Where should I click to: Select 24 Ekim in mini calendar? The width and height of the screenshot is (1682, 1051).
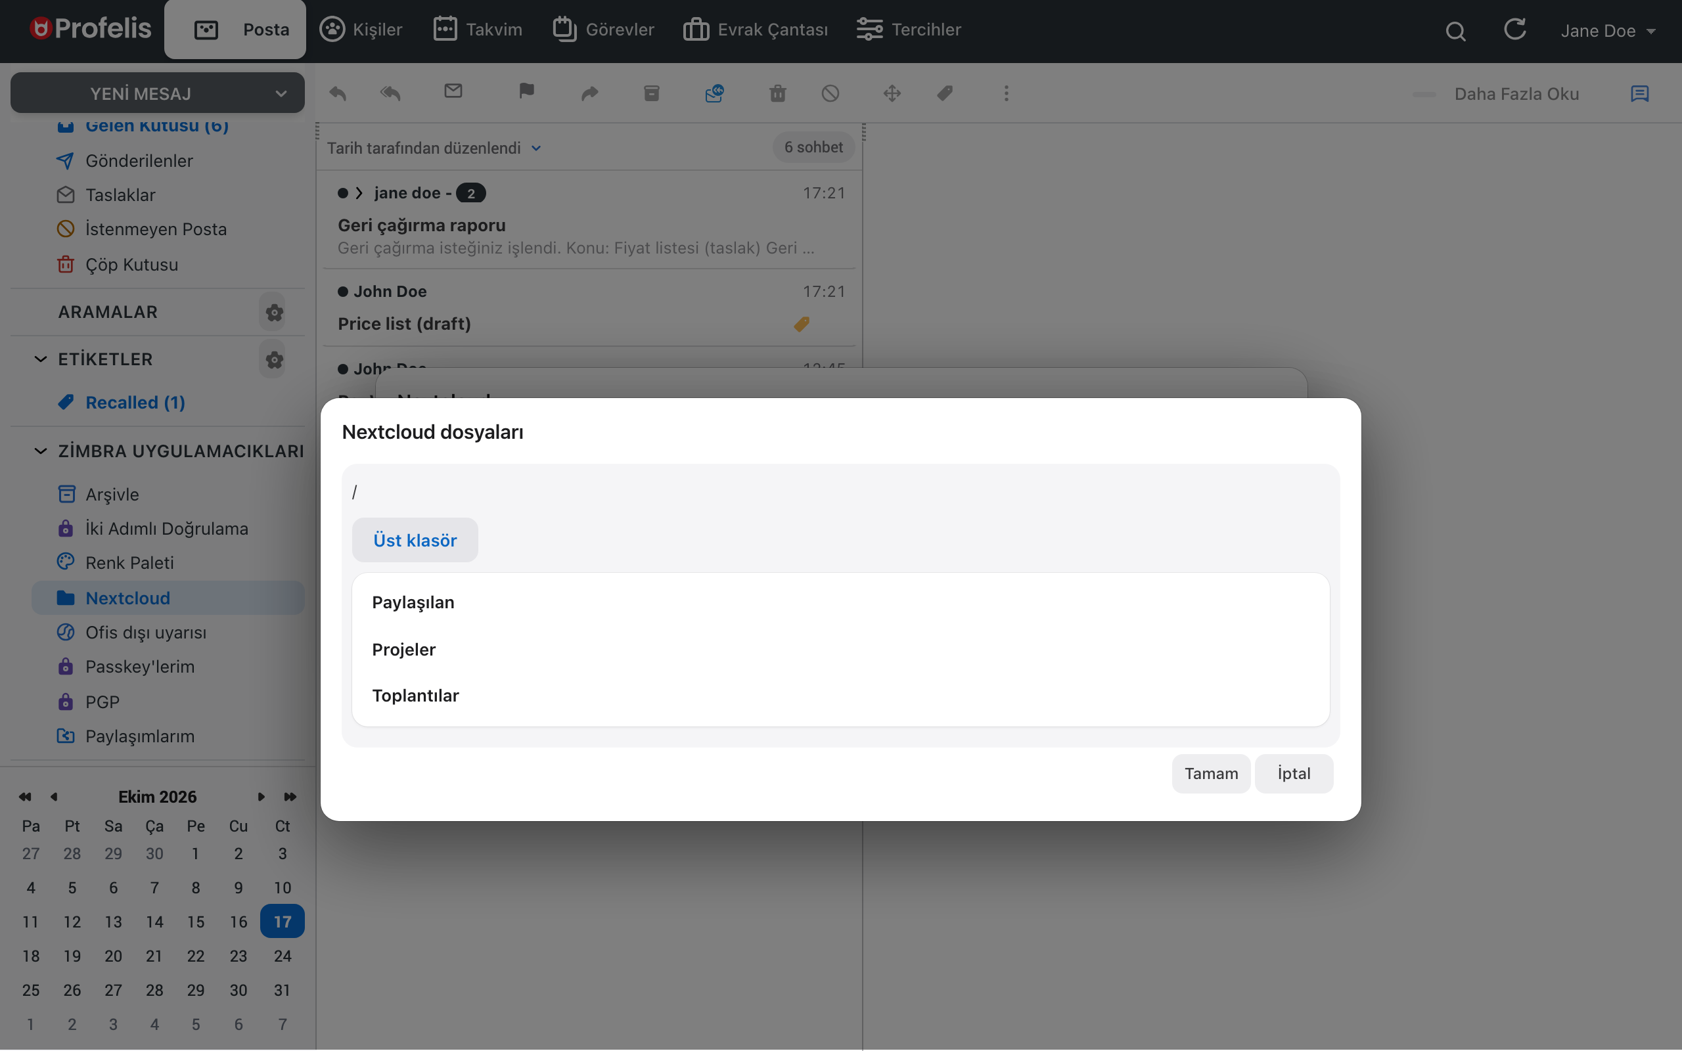click(x=282, y=956)
